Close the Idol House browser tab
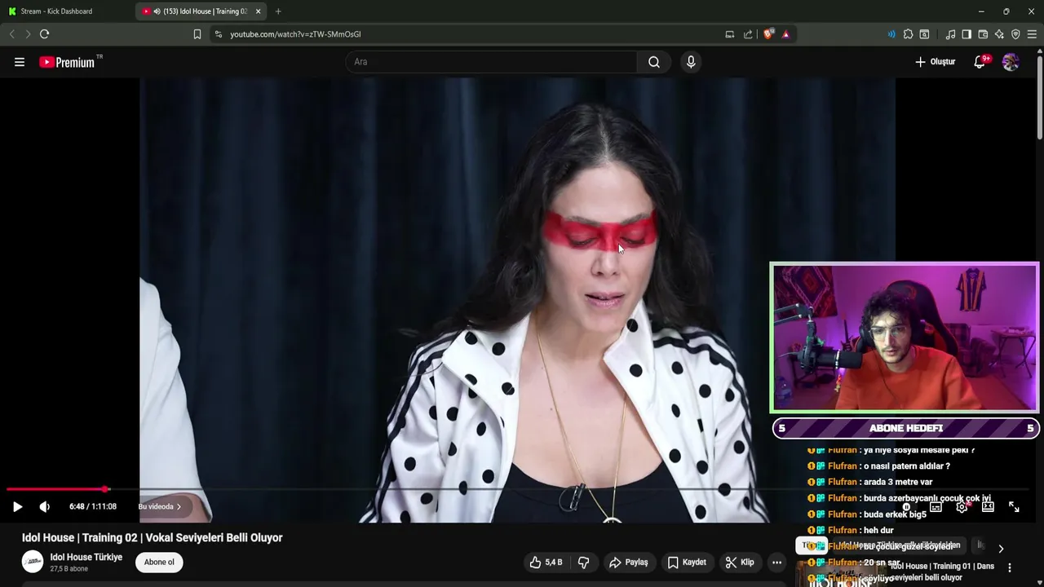Image resolution: width=1044 pixels, height=587 pixels. (x=258, y=11)
